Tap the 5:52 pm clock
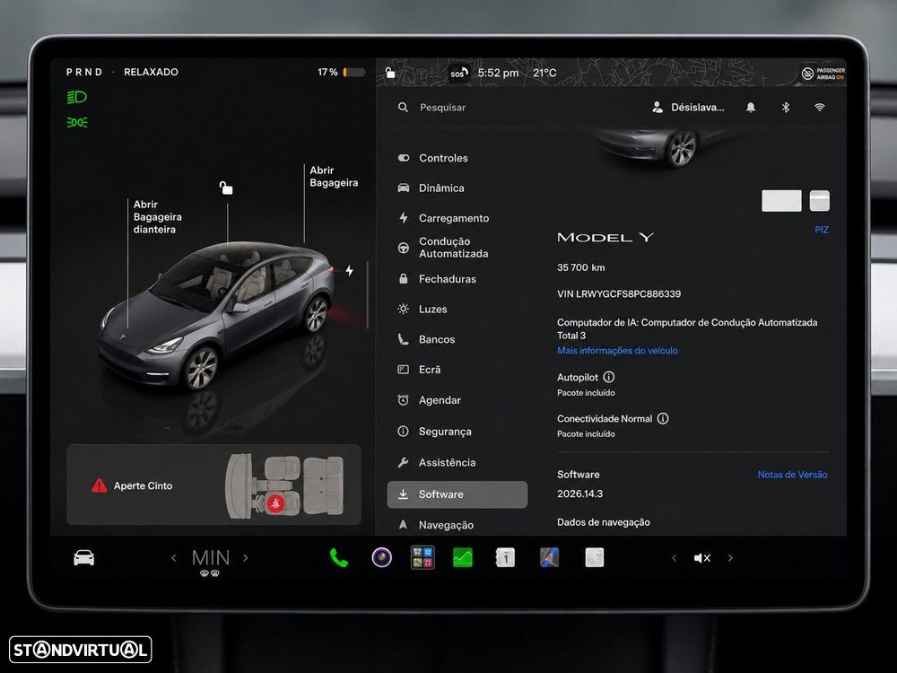Viewport: 897px width, 673px height. 498,73
